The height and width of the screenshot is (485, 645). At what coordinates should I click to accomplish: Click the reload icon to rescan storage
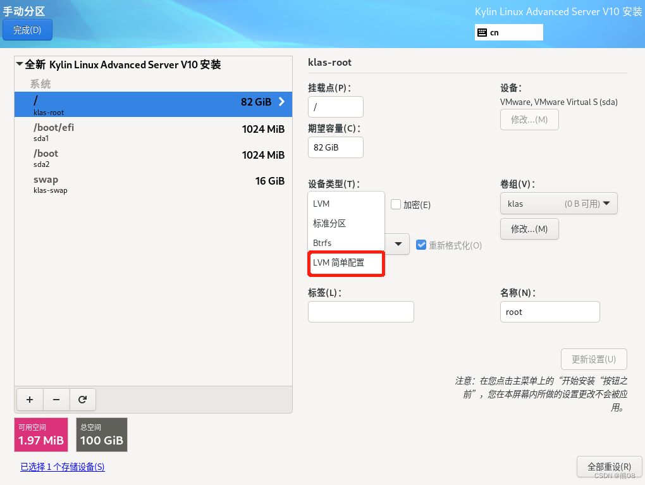tap(82, 400)
